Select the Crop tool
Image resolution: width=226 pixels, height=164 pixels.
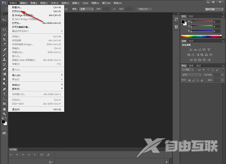[x=4, y=39]
